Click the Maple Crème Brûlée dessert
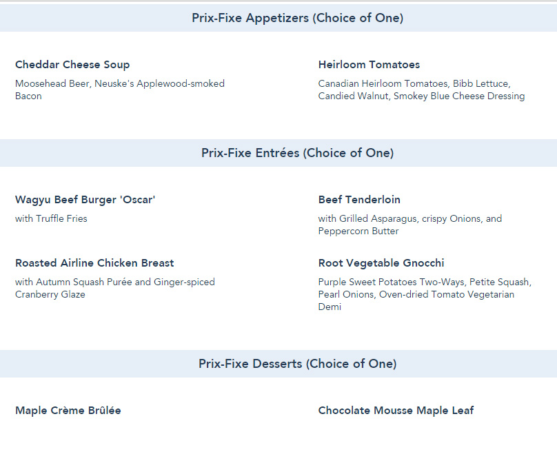557x454 pixels. click(68, 411)
